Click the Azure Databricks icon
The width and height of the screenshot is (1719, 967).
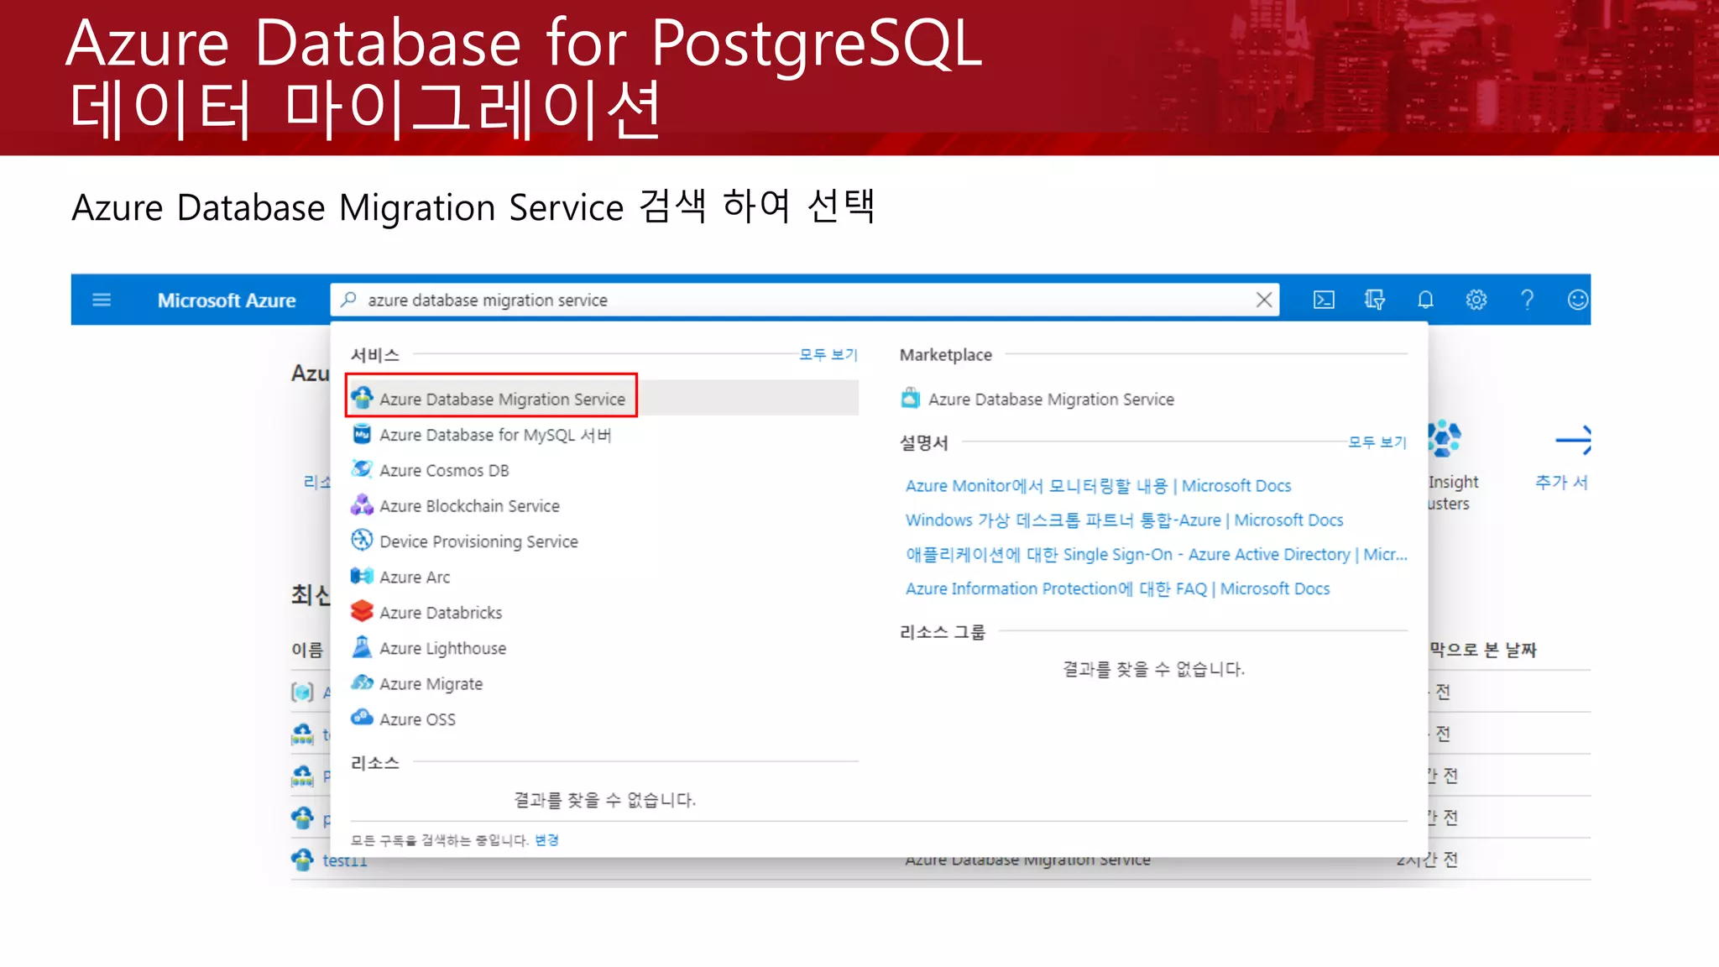(x=362, y=611)
